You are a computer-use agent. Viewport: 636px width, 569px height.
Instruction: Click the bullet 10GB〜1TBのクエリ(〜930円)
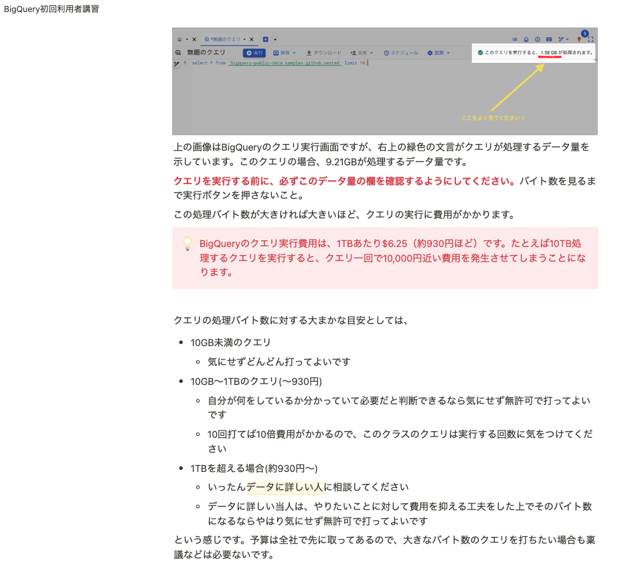coord(256,382)
